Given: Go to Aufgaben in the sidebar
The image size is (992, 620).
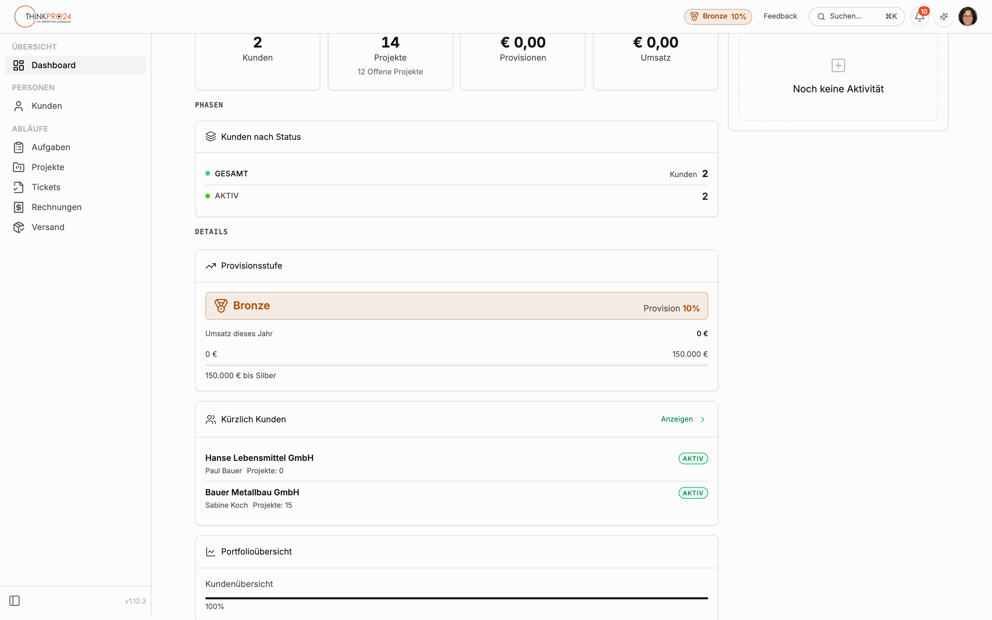Looking at the screenshot, I should pos(75,147).
